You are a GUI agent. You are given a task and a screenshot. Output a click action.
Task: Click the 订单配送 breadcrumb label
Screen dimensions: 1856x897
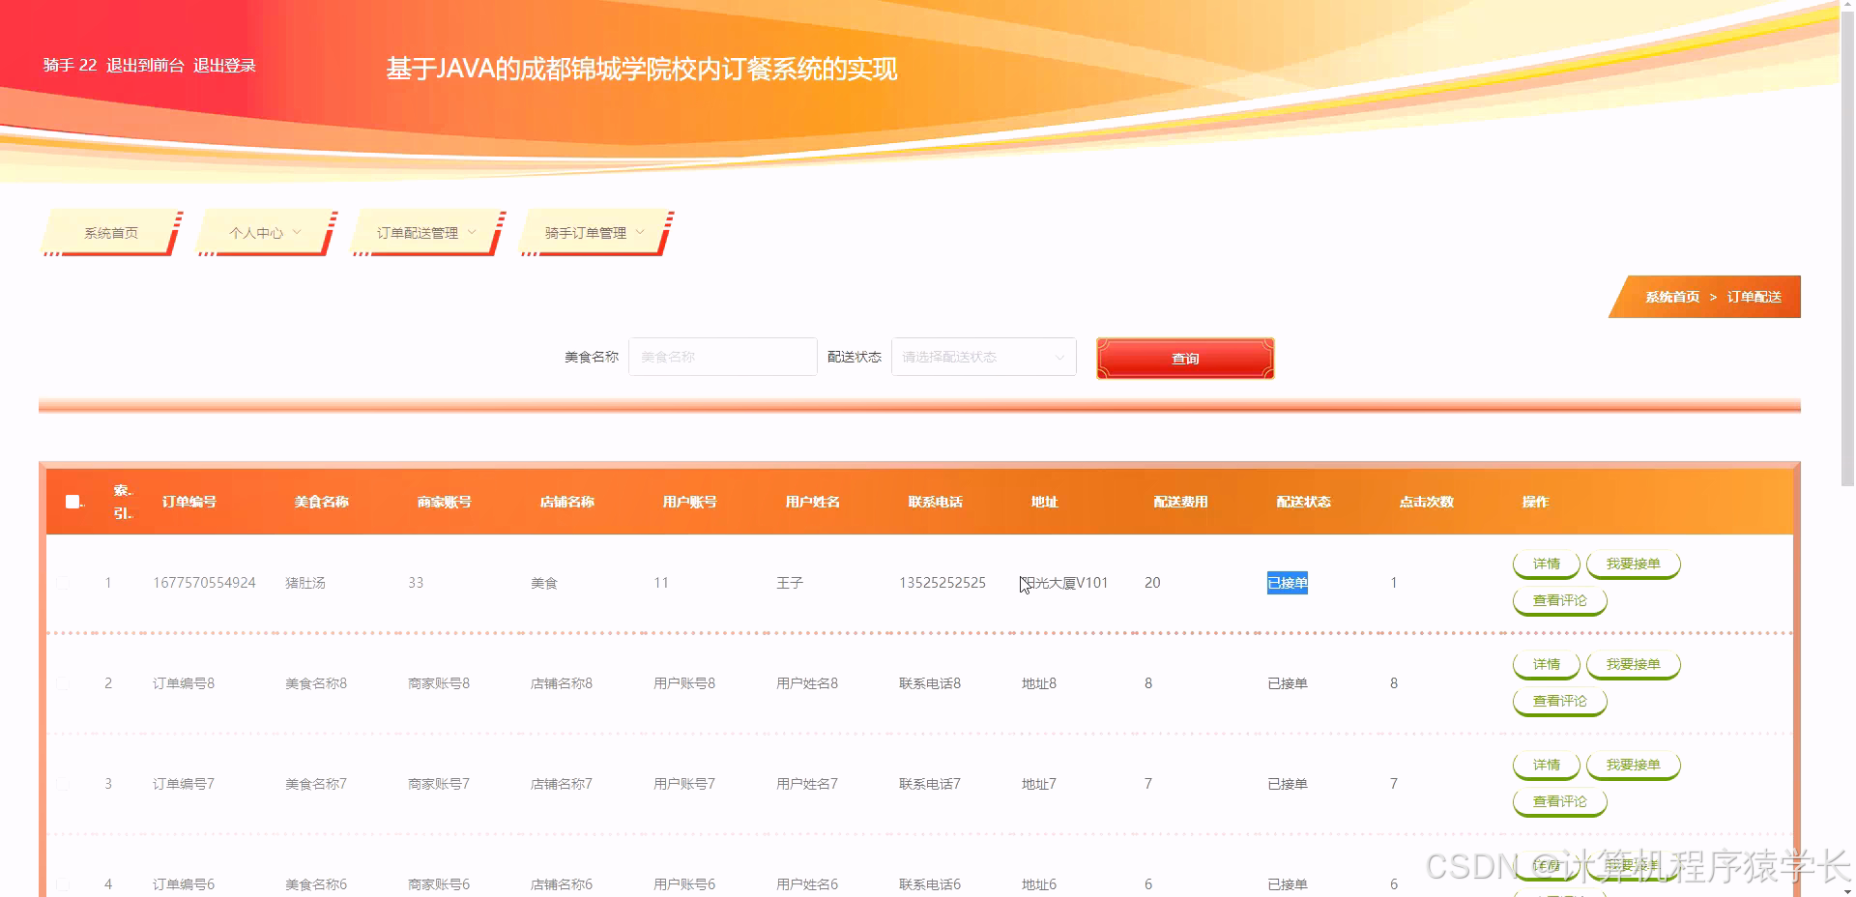pyautogui.click(x=1754, y=297)
